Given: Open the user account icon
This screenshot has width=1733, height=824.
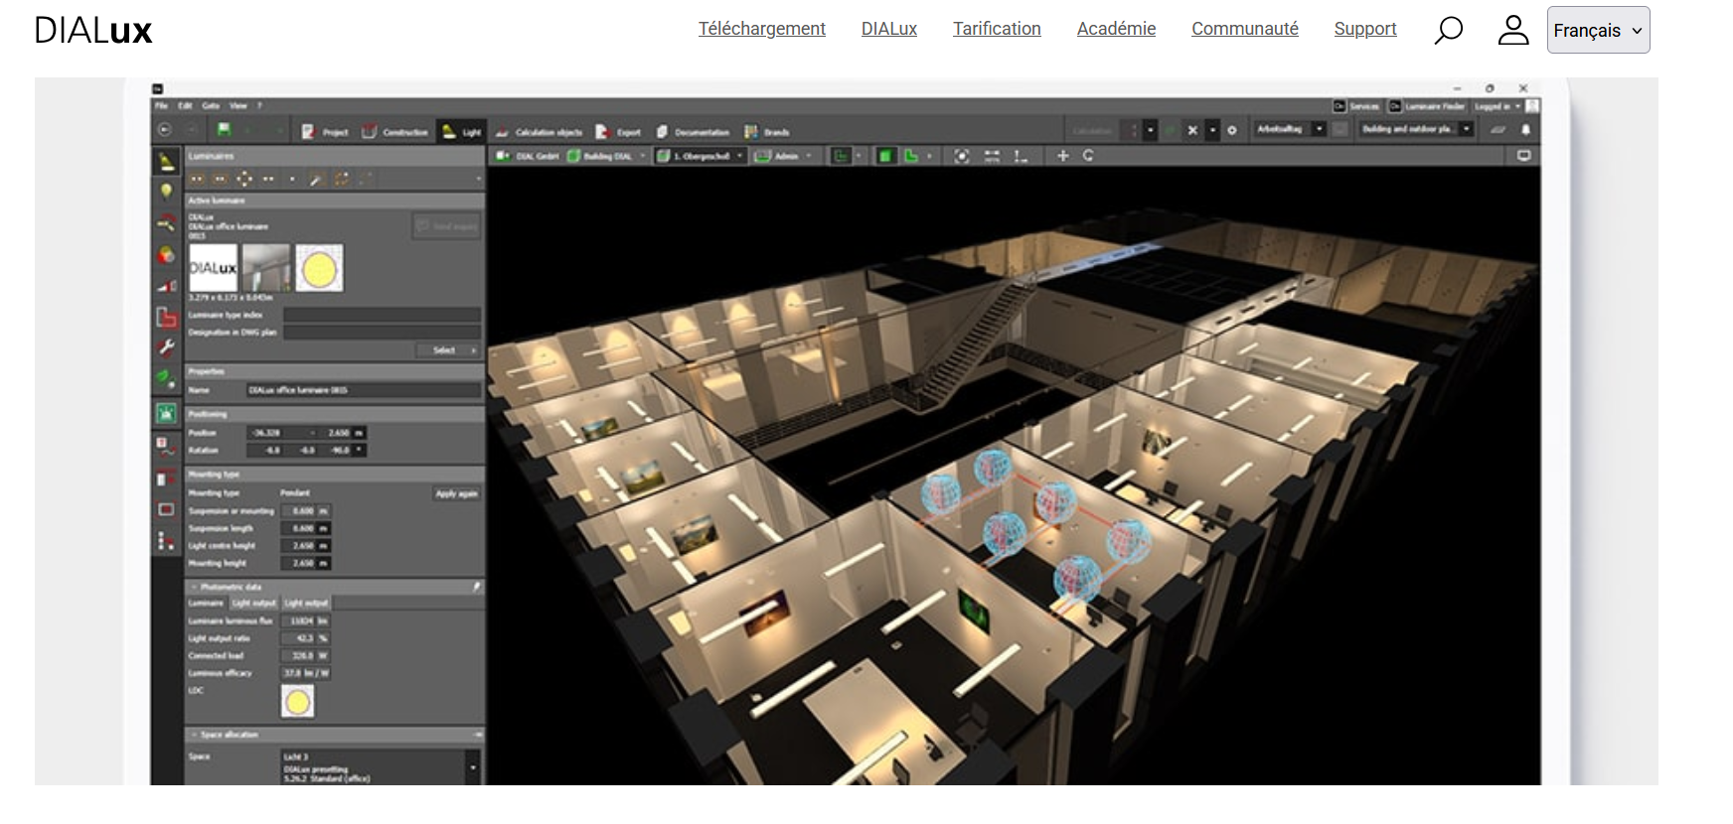Looking at the screenshot, I should pos(1512,30).
